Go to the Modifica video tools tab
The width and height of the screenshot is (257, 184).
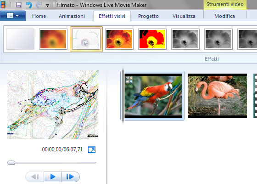pyautogui.click(x=224, y=16)
